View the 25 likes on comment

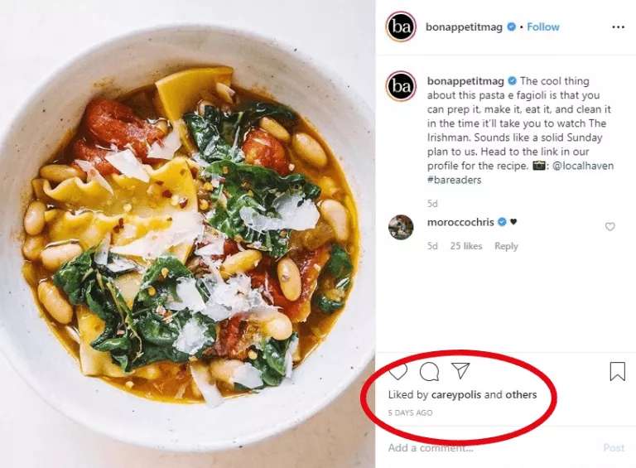466,246
